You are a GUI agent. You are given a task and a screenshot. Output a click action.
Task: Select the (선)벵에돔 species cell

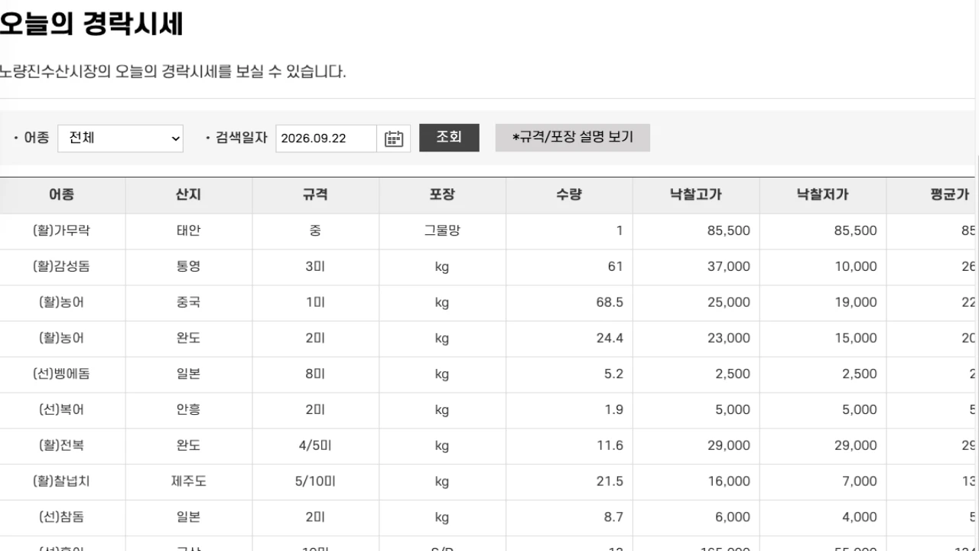pyautogui.click(x=62, y=373)
